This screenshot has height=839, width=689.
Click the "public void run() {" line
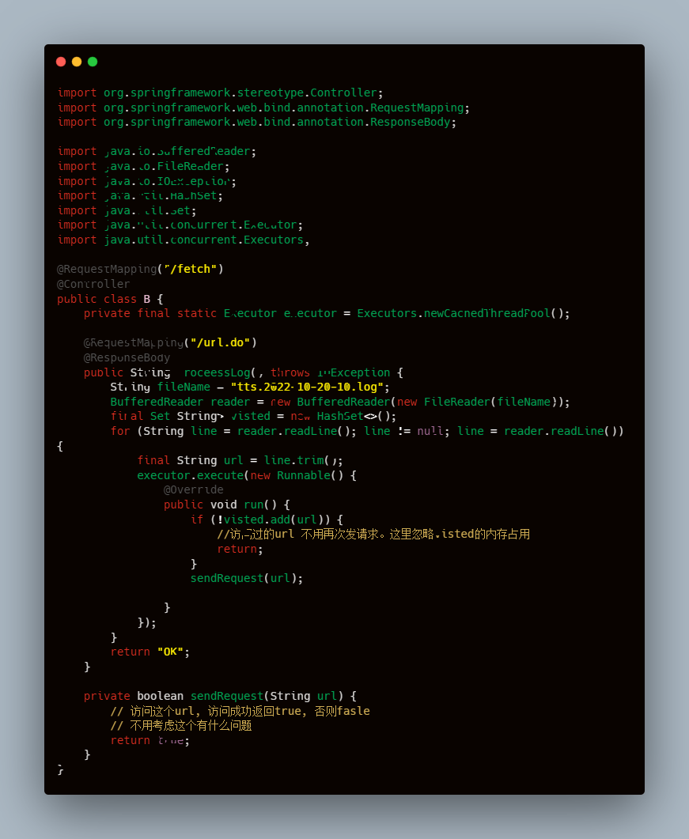[227, 505]
